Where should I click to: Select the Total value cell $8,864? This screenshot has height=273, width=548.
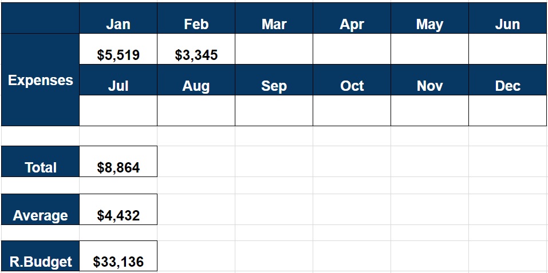pos(118,162)
